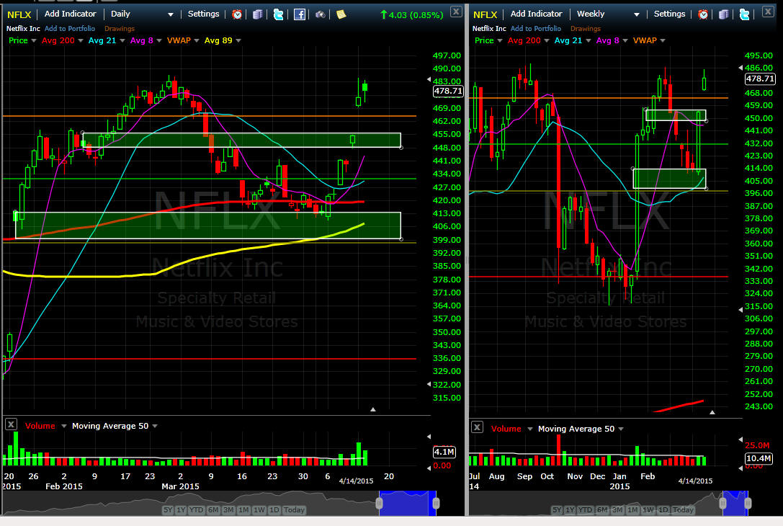Viewport: 783px width, 526px height.
Task: Click the Avg 200 label in Weekly chart
Action: pyautogui.click(x=524, y=40)
